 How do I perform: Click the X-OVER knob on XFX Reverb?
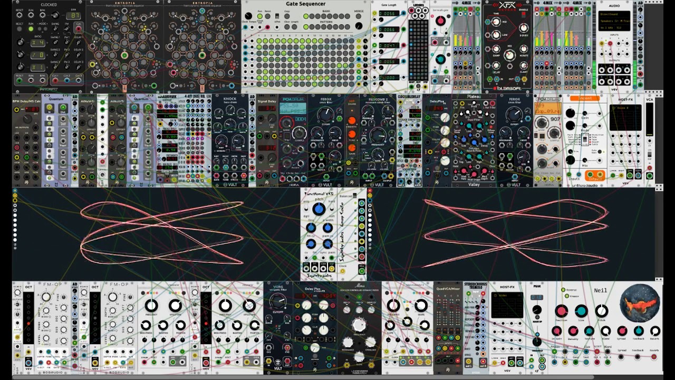(523, 28)
